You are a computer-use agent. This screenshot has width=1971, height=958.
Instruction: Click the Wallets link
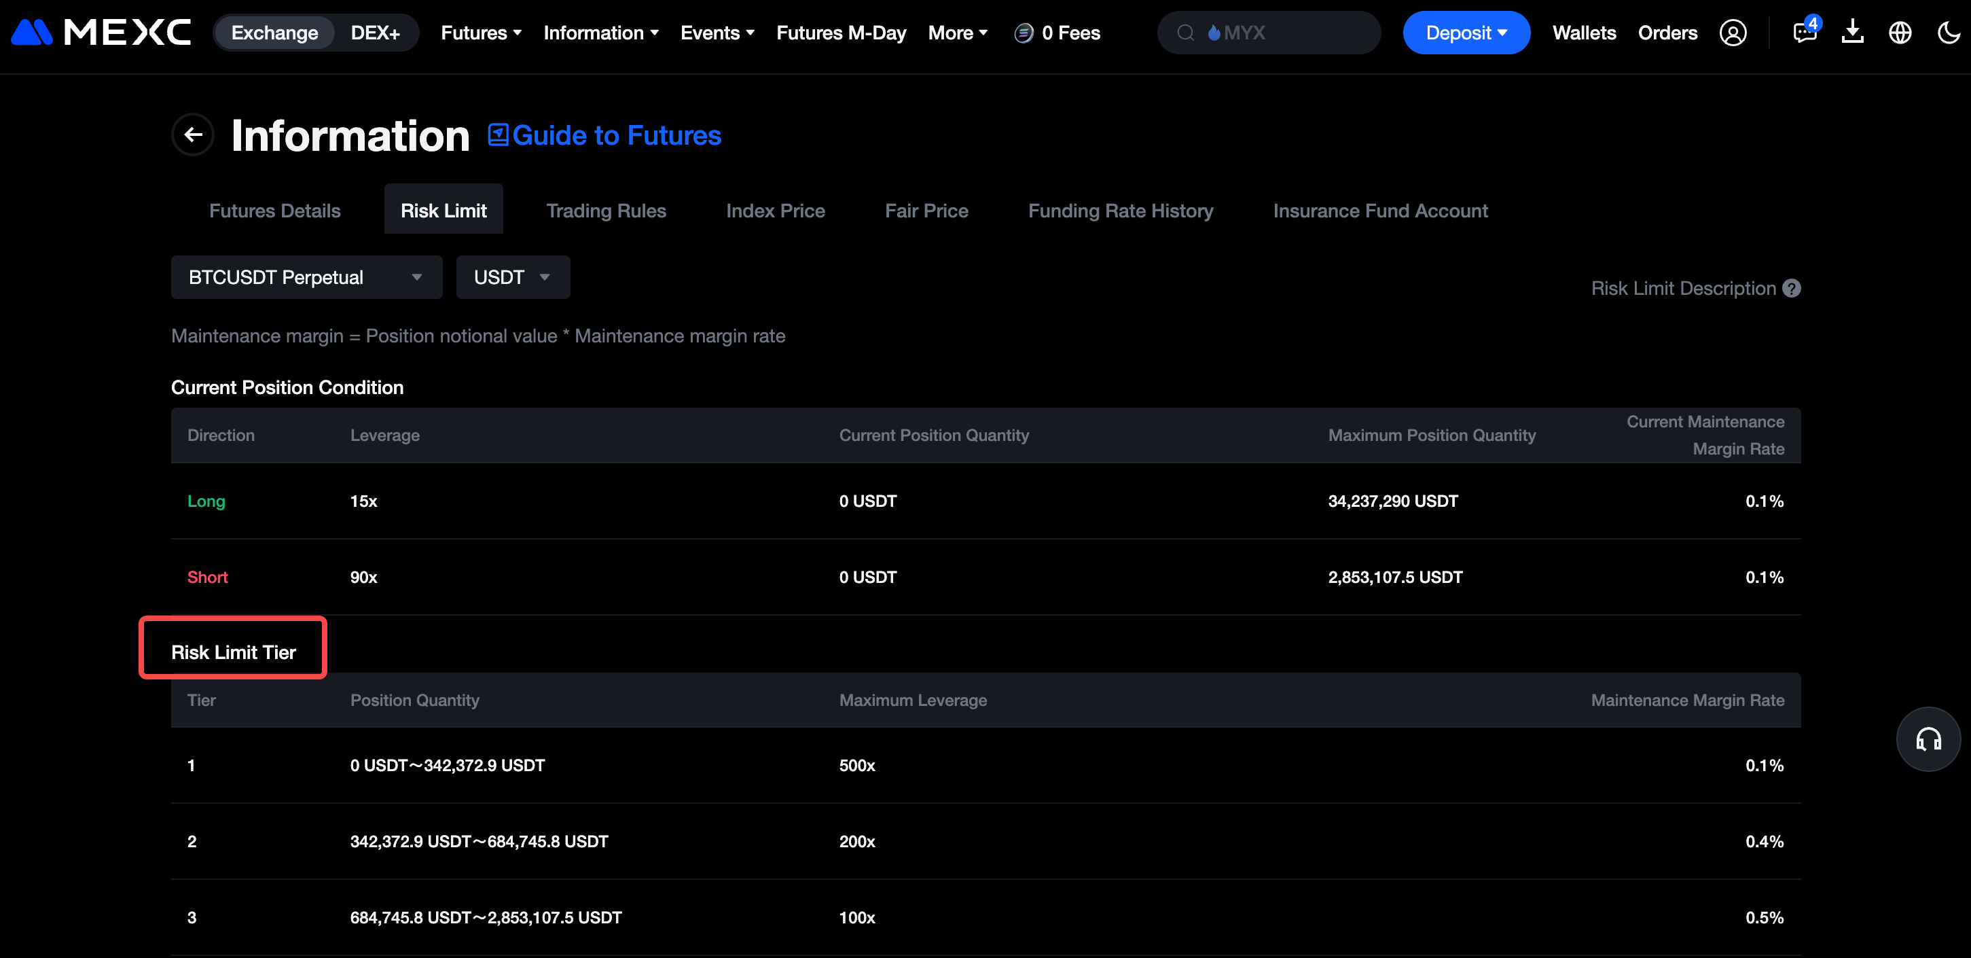point(1584,33)
